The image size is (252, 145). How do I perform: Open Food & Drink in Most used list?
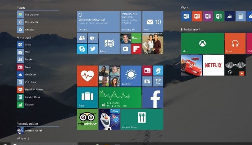29,97
